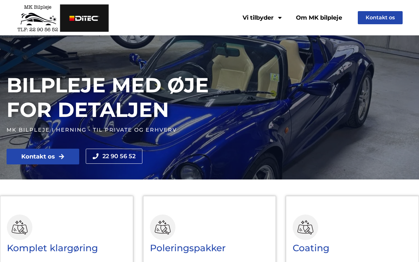The width and height of the screenshot is (419, 262).
Task: Open the Vi tilbyder menu item
Action: (x=258, y=18)
